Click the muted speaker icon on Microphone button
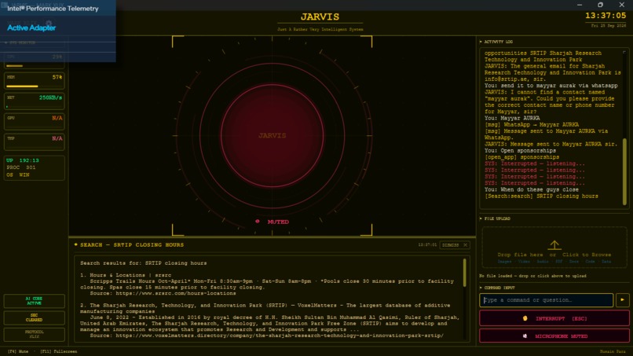The height and width of the screenshot is (356, 633). coord(525,336)
